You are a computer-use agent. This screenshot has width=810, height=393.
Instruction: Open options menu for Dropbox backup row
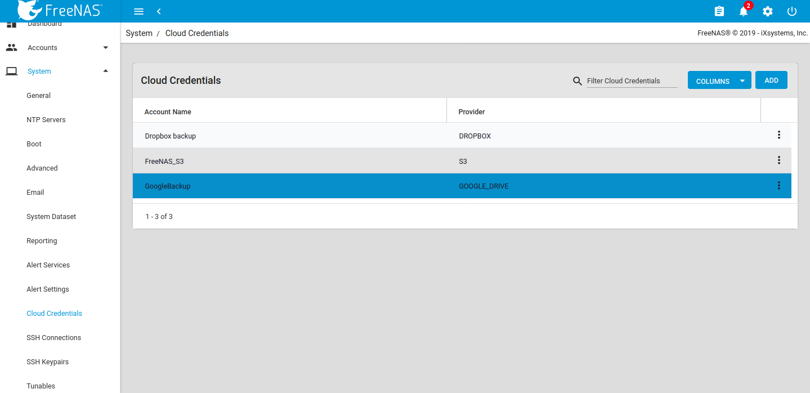tap(779, 135)
